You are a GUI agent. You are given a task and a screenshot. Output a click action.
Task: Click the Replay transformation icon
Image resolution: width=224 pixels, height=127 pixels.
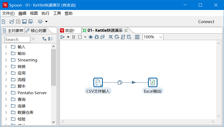click(x=103, y=37)
